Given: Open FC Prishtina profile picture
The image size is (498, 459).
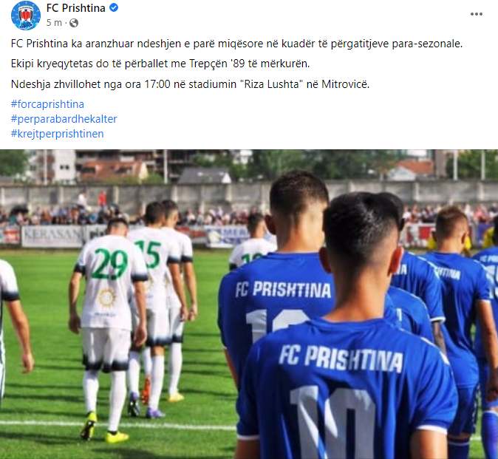Looking at the screenshot, I should pyautogui.click(x=26, y=15).
